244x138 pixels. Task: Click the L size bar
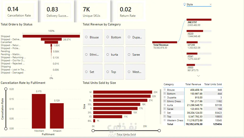(122, 96)
